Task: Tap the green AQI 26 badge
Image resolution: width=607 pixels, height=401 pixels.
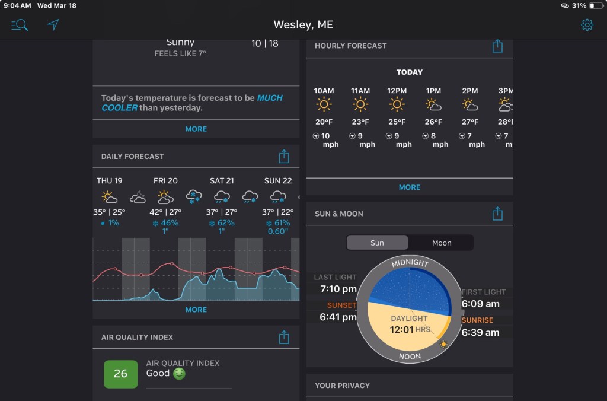Action: coord(120,374)
